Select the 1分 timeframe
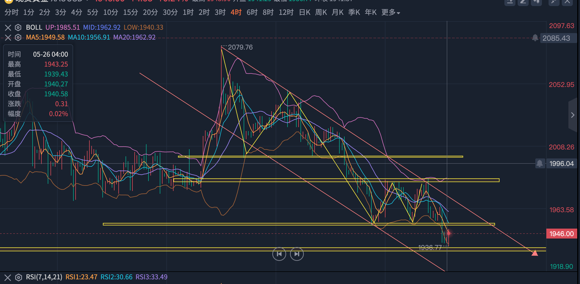Image resolution: width=580 pixels, height=284 pixels. click(x=28, y=12)
